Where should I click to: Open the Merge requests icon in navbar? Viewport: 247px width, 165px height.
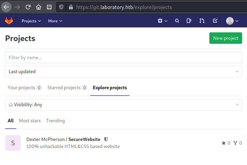pyautogui.click(x=202, y=21)
